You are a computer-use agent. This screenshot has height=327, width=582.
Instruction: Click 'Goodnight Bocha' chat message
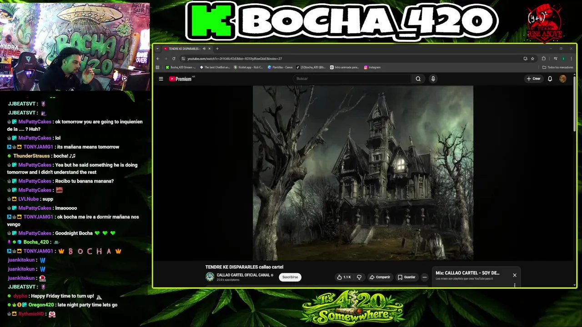[x=74, y=233]
